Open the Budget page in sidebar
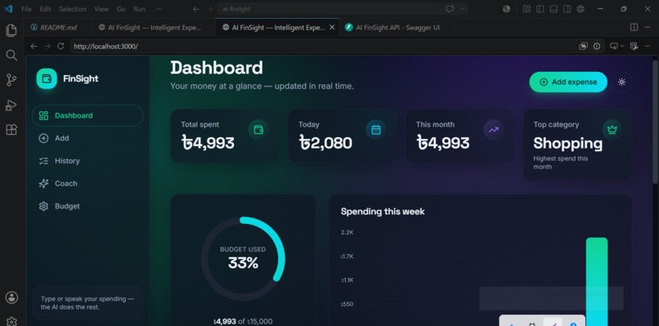 point(87,206)
